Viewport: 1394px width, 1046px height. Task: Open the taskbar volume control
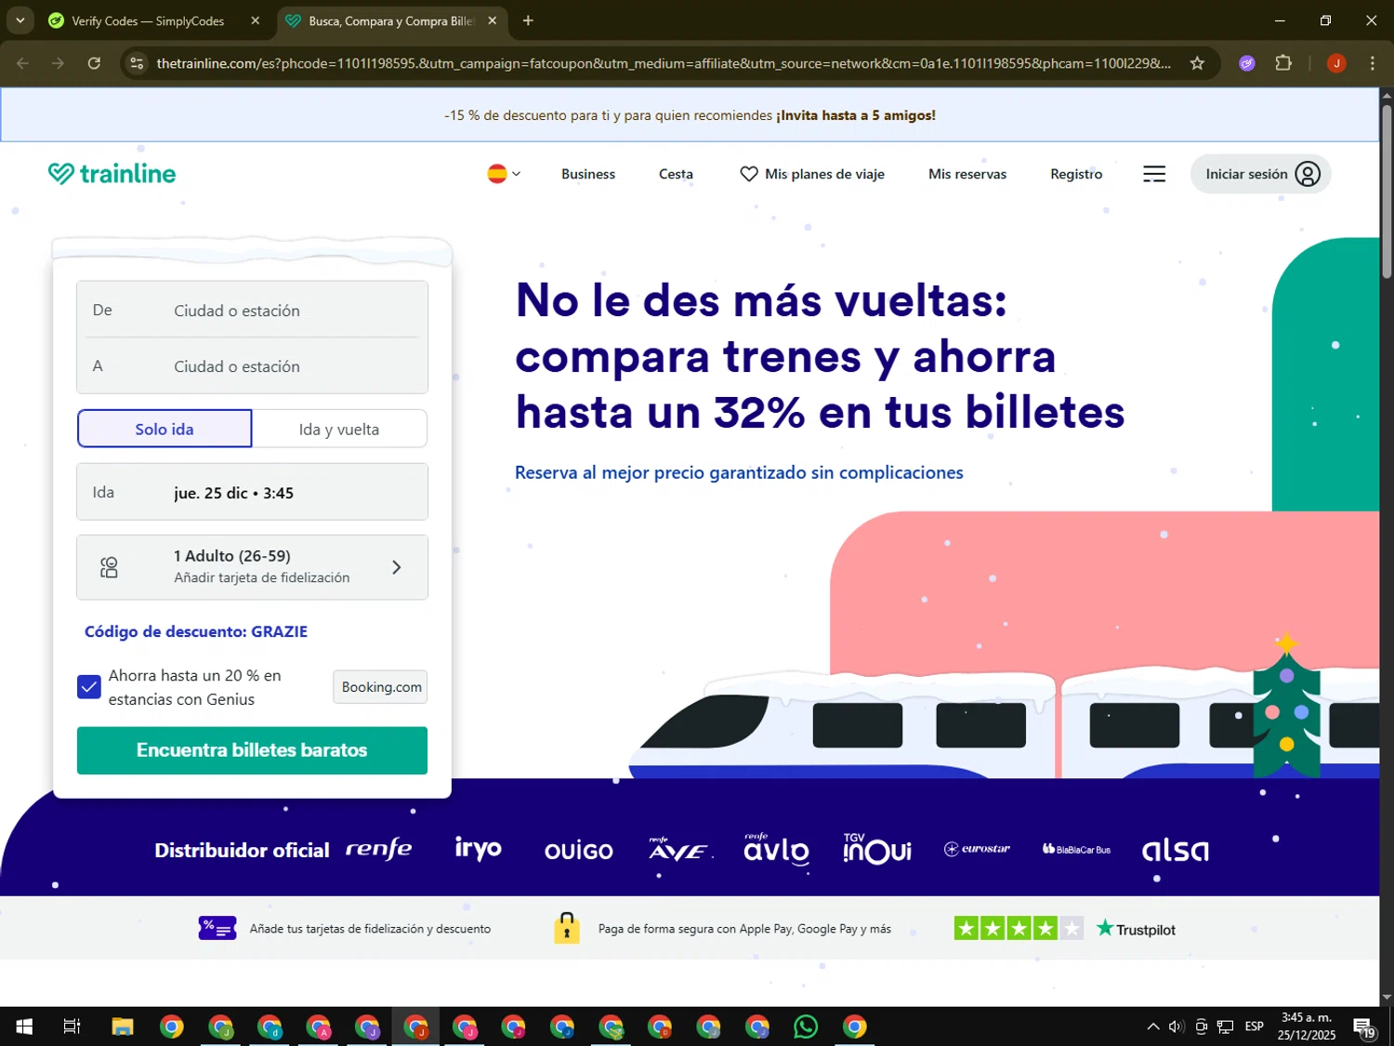1177,1026
